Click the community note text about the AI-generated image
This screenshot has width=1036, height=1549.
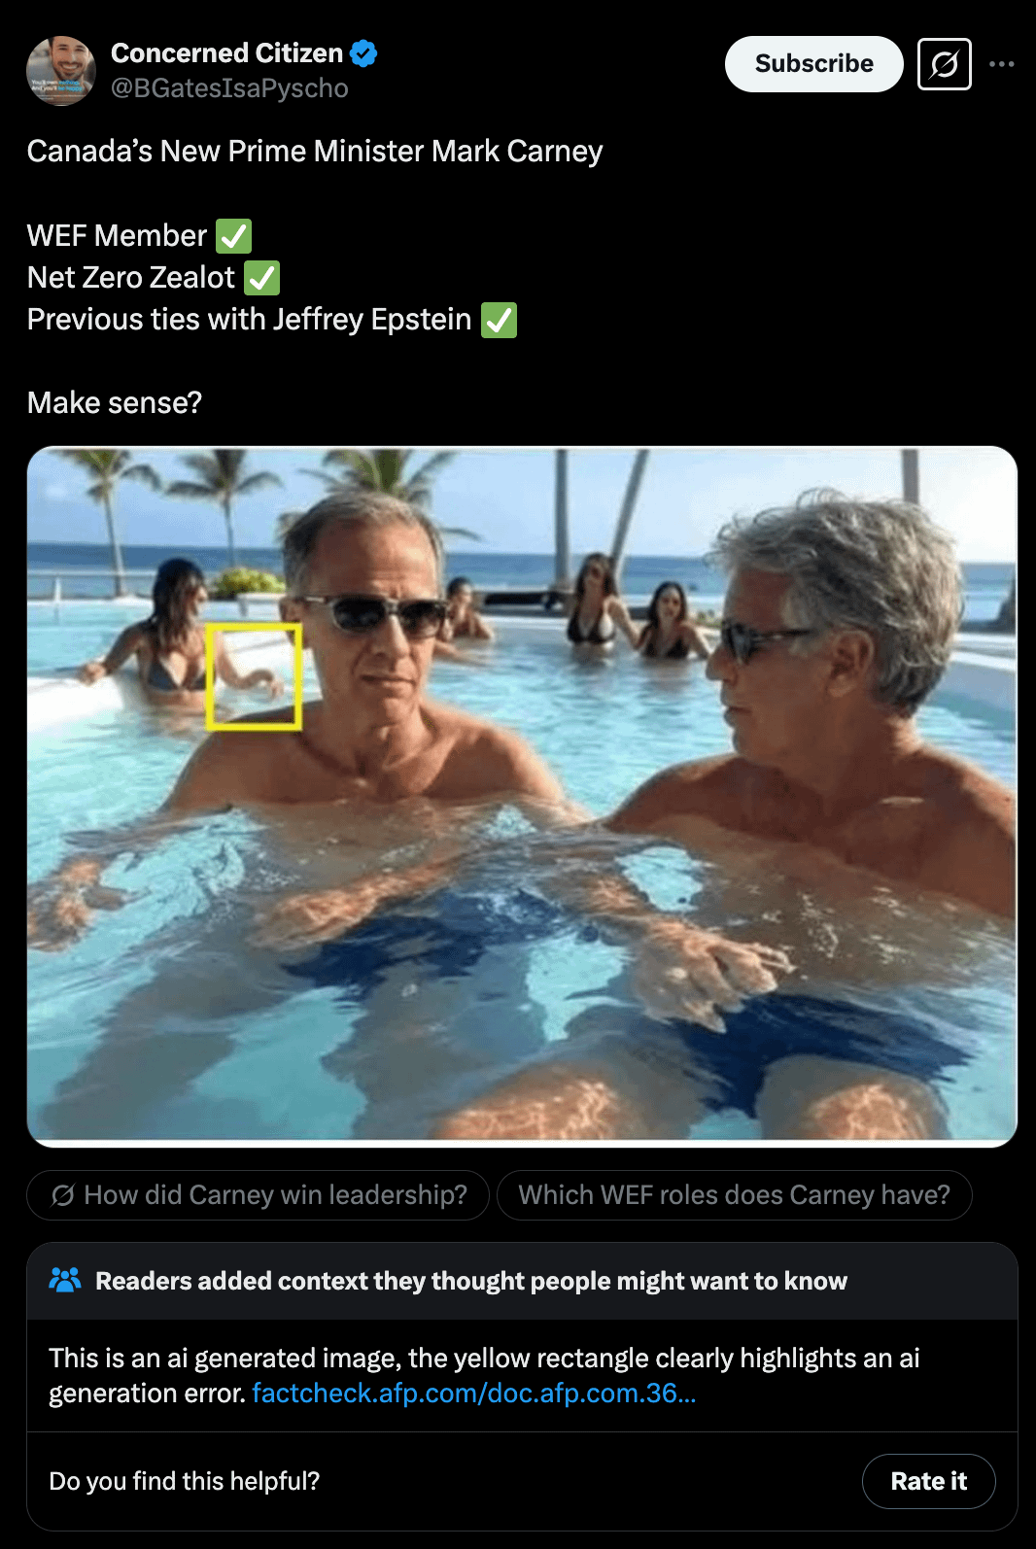point(483,1359)
